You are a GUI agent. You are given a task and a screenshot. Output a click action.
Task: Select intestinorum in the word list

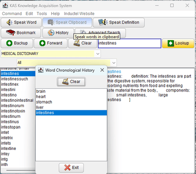click(18, 106)
